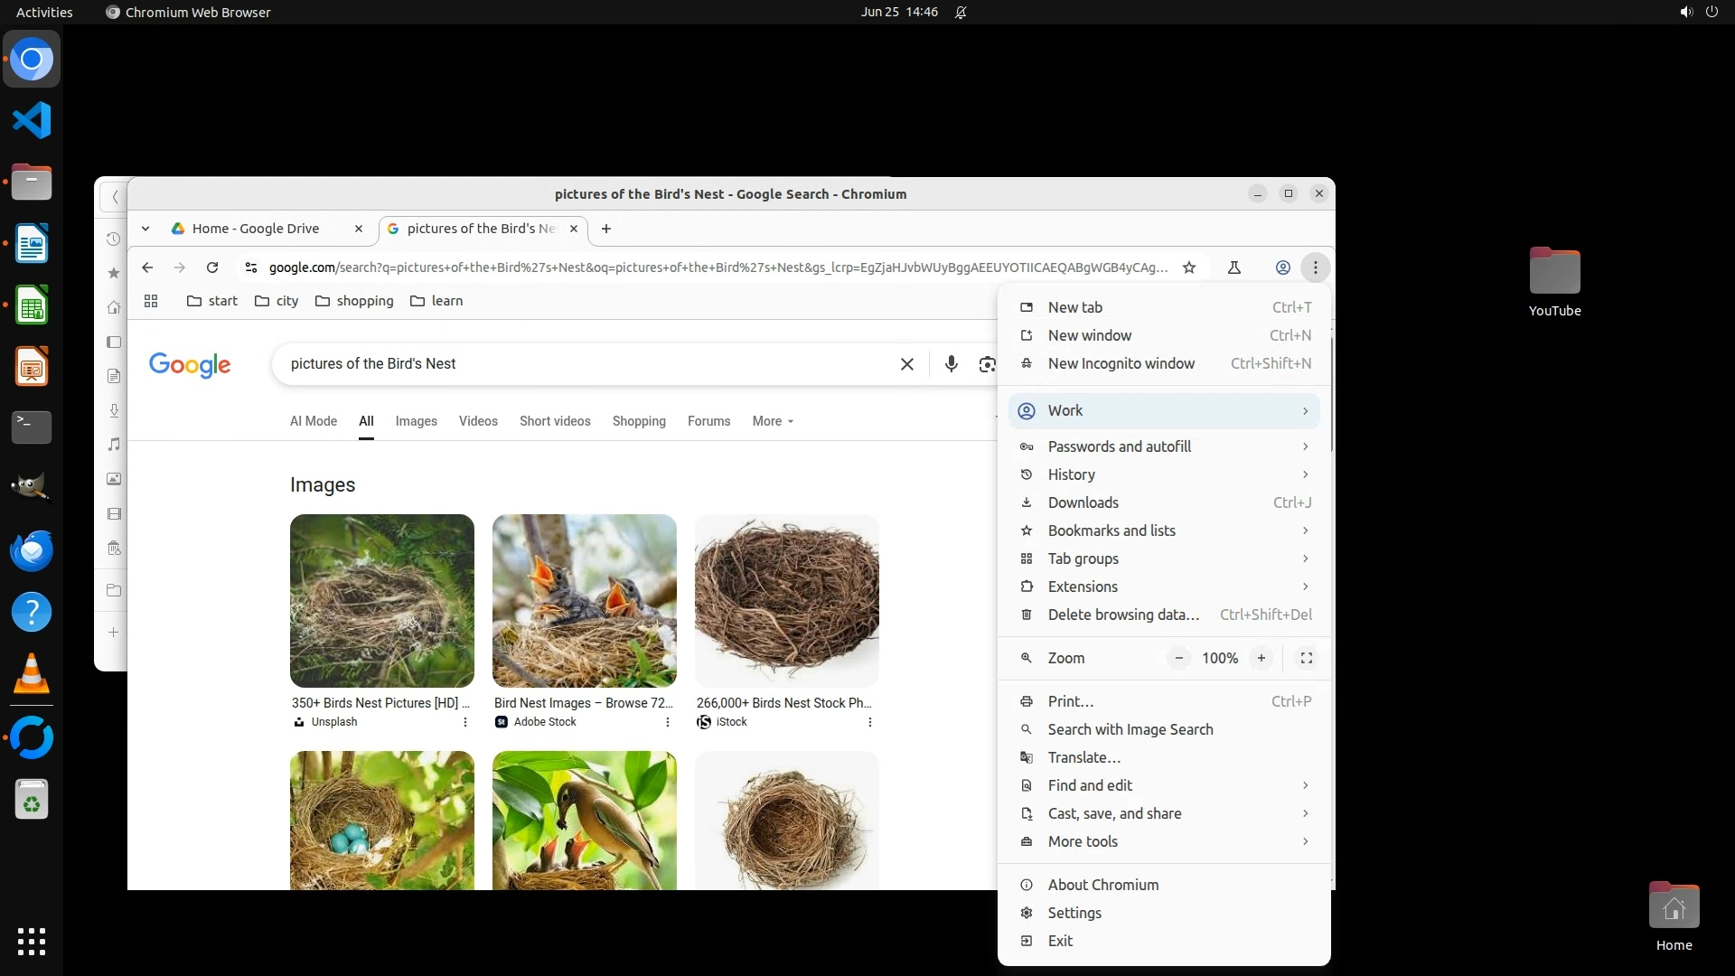Open the More dropdown in search filters
This screenshot has width=1735, height=976.
click(773, 421)
